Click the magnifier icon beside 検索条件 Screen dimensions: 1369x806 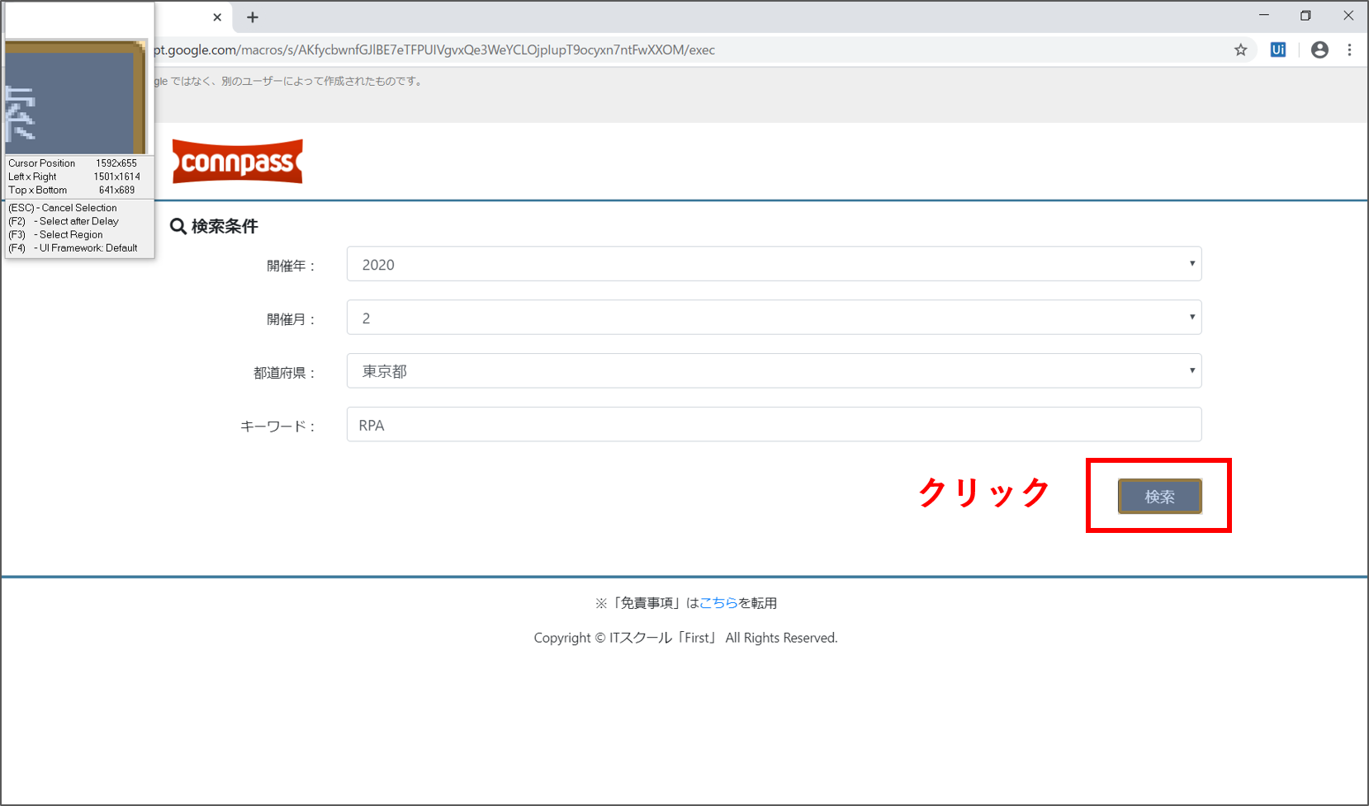click(178, 226)
